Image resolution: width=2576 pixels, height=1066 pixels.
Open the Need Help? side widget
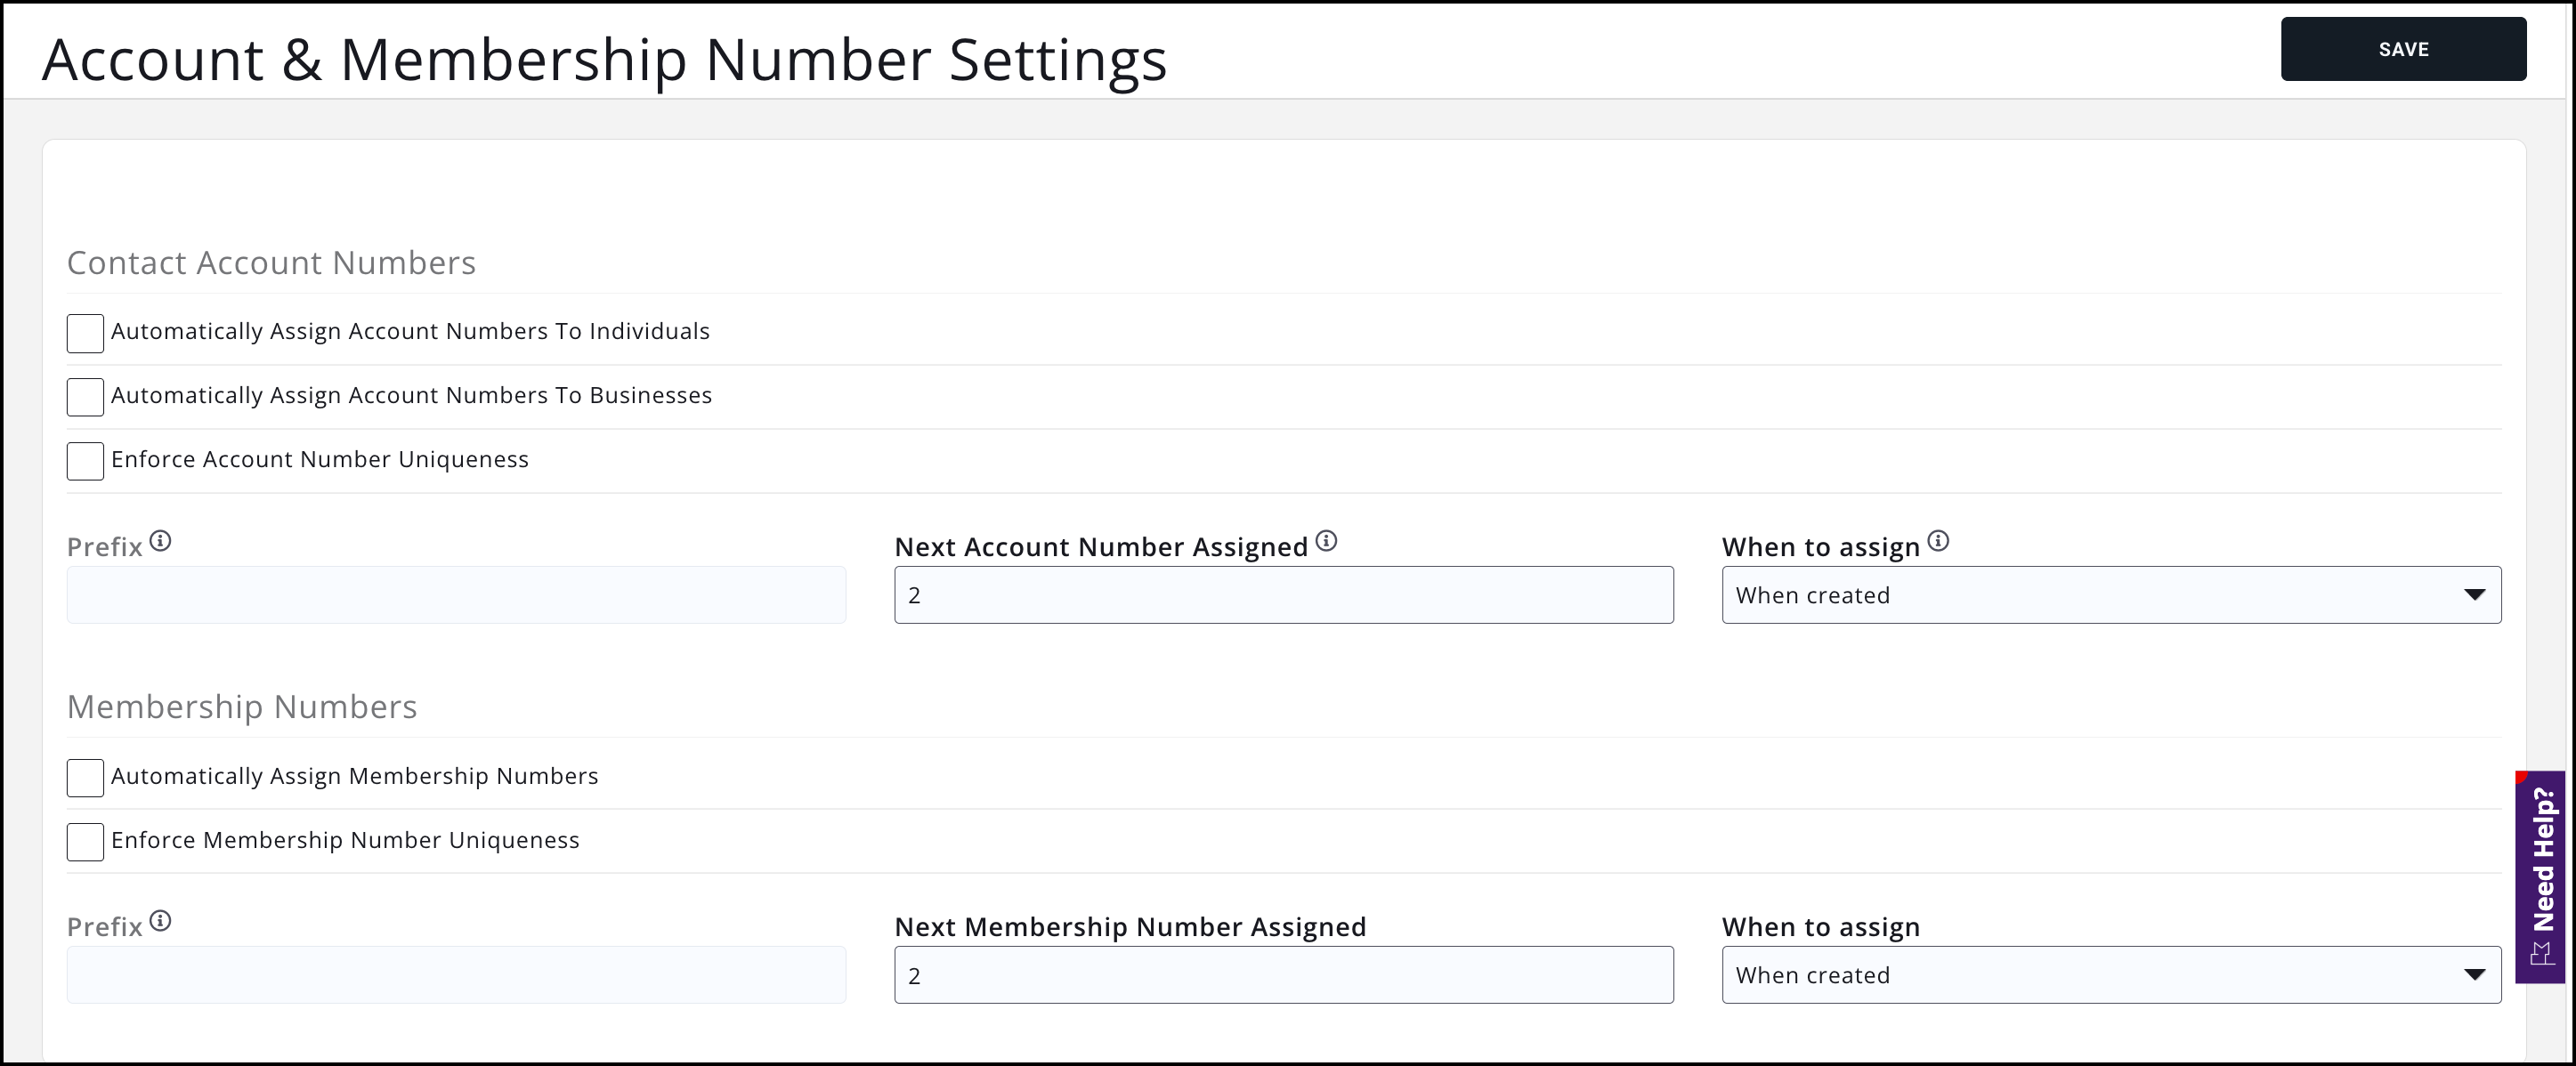(2540, 876)
